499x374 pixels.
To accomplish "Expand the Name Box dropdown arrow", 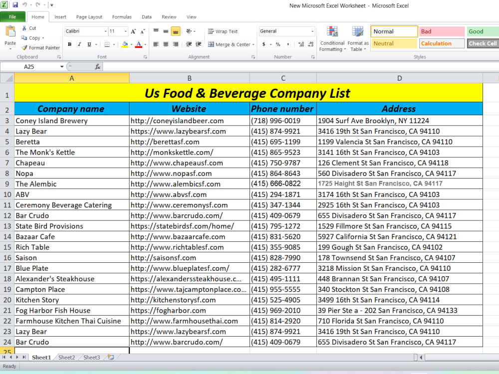I will point(62,66).
